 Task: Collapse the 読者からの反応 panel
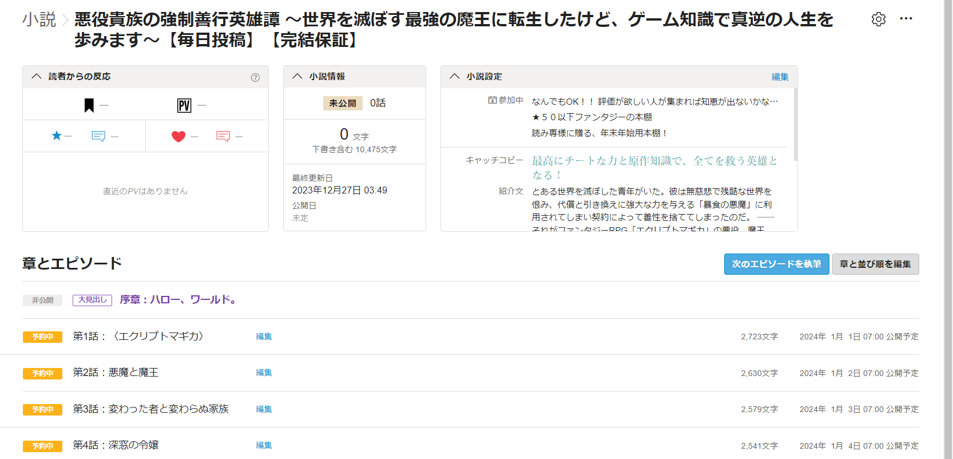coord(37,77)
